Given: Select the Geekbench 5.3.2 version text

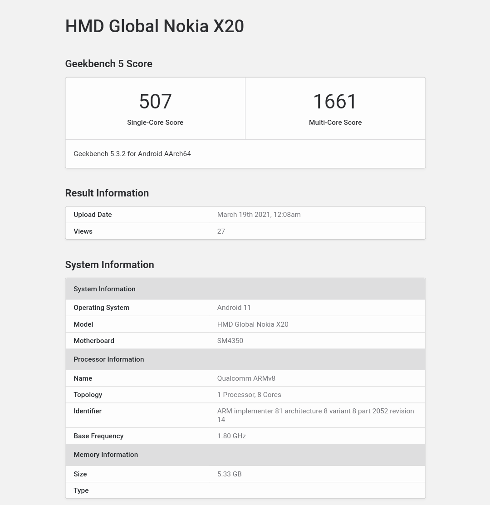Looking at the screenshot, I should 132,154.
